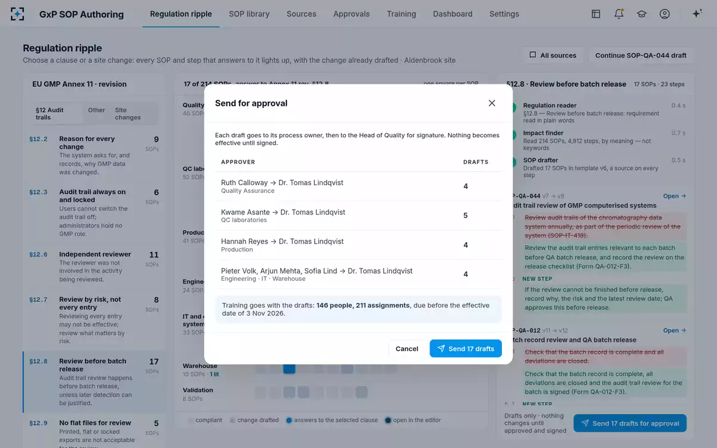Click Continue SOP-QA-044 draft button
Screen dimensions: 717x448
(641, 56)
